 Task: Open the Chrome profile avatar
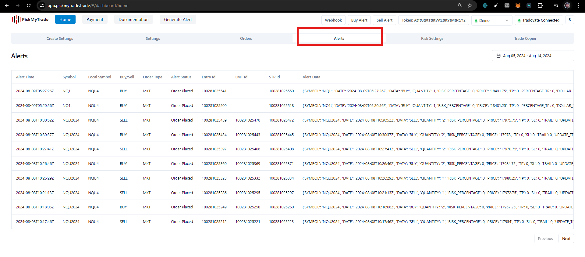(567, 5)
